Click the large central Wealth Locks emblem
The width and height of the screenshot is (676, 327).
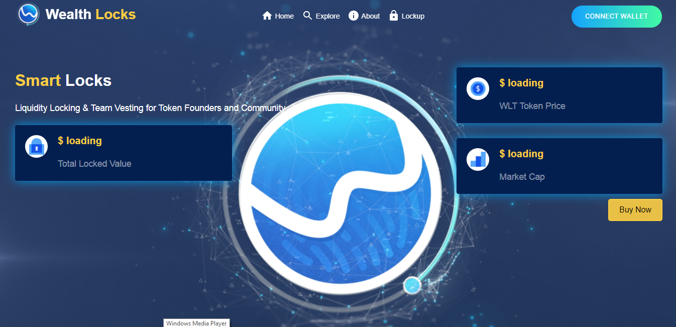[x=340, y=193]
